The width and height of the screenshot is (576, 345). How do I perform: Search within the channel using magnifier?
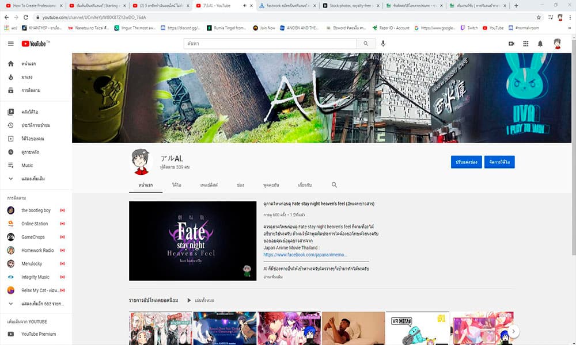(334, 185)
